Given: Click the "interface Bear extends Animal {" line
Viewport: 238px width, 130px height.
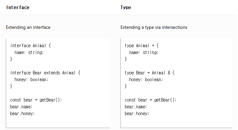Looking at the screenshot, I should click(x=45, y=73).
